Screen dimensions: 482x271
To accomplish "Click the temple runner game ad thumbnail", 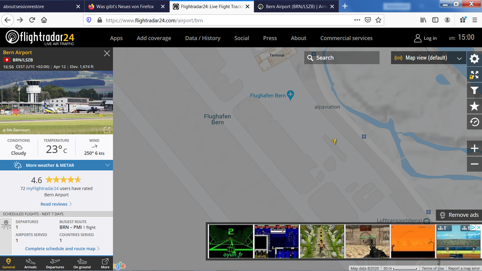I will pos(322,241).
